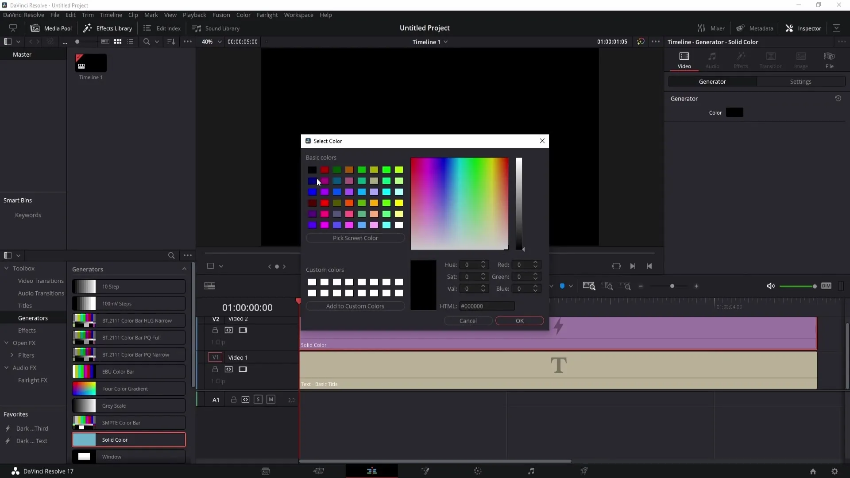Open the Fairlight menu
The width and height of the screenshot is (850, 478).
pyautogui.click(x=267, y=15)
